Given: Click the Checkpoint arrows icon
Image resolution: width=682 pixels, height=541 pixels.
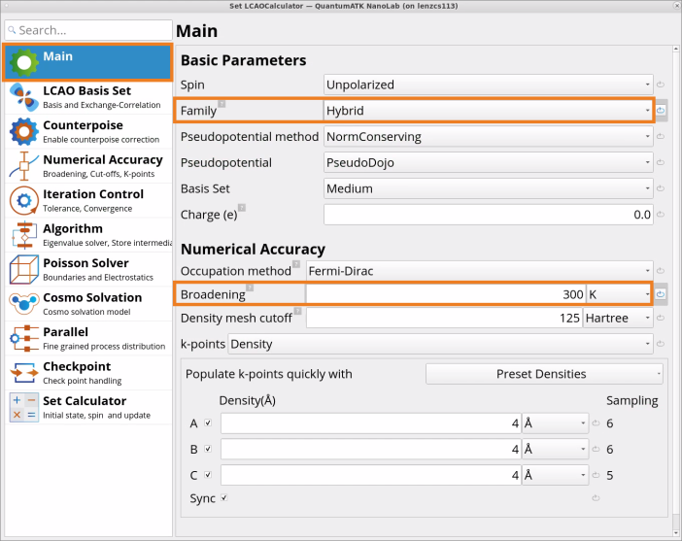Looking at the screenshot, I should pyautogui.click(x=23, y=373).
